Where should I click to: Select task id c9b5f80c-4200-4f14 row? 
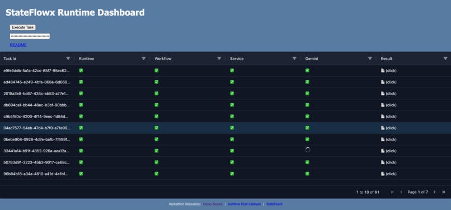pos(225,116)
